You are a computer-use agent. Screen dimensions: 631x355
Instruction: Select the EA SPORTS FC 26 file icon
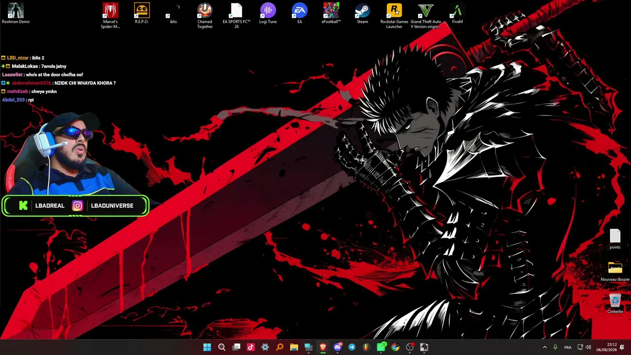pyautogui.click(x=237, y=16)
